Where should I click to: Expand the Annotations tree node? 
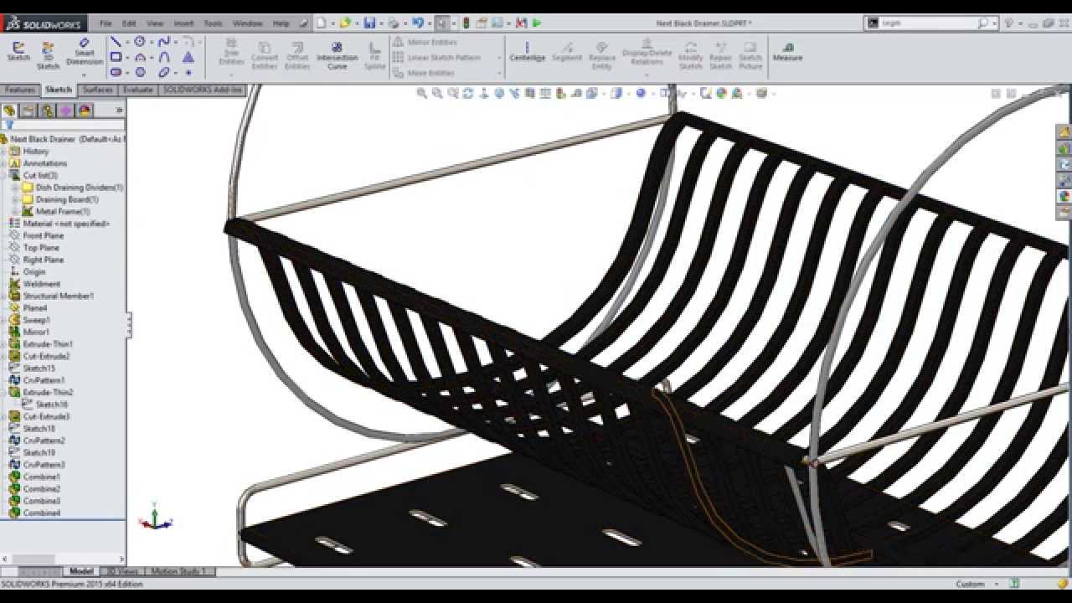click(x=4, y=163)
